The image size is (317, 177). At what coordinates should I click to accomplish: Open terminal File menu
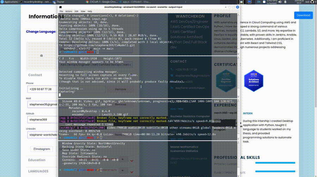click(x=61, y=11)
